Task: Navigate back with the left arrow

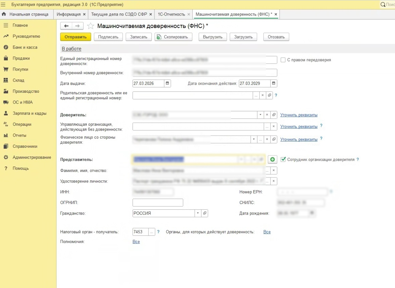Action: [66, 26]
